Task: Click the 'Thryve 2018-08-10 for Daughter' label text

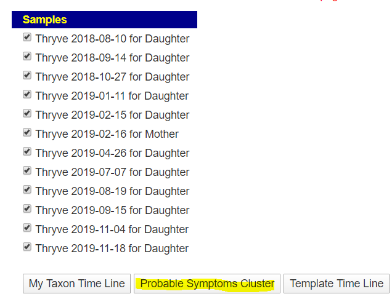Action: pyautogui.click(x=112, y=39)
